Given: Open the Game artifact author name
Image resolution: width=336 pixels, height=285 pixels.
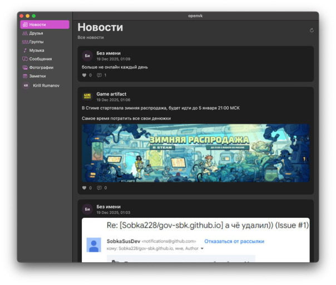Looking at the screenshot, I should coord(111,94).
